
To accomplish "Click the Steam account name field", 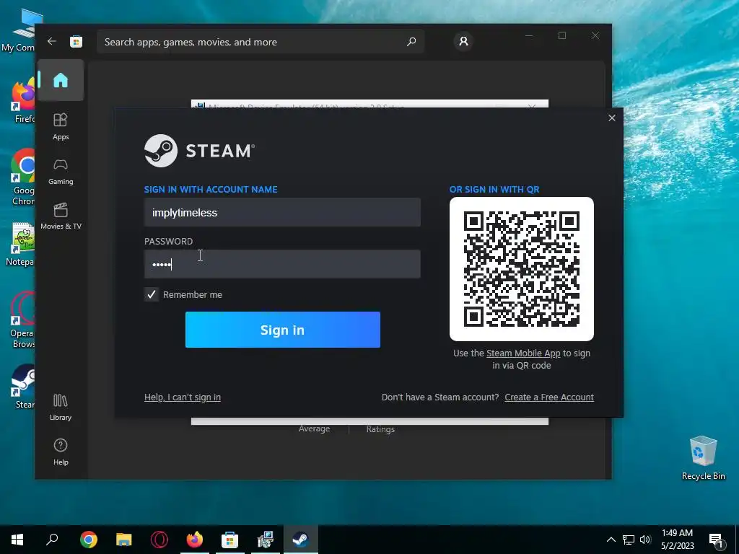I will tap(282, 213).
